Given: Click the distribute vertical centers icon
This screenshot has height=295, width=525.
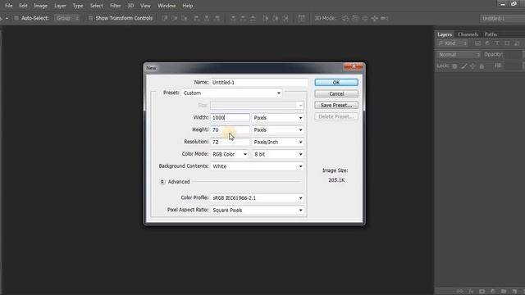Looking at the screenshot, I should click(243, 18).
